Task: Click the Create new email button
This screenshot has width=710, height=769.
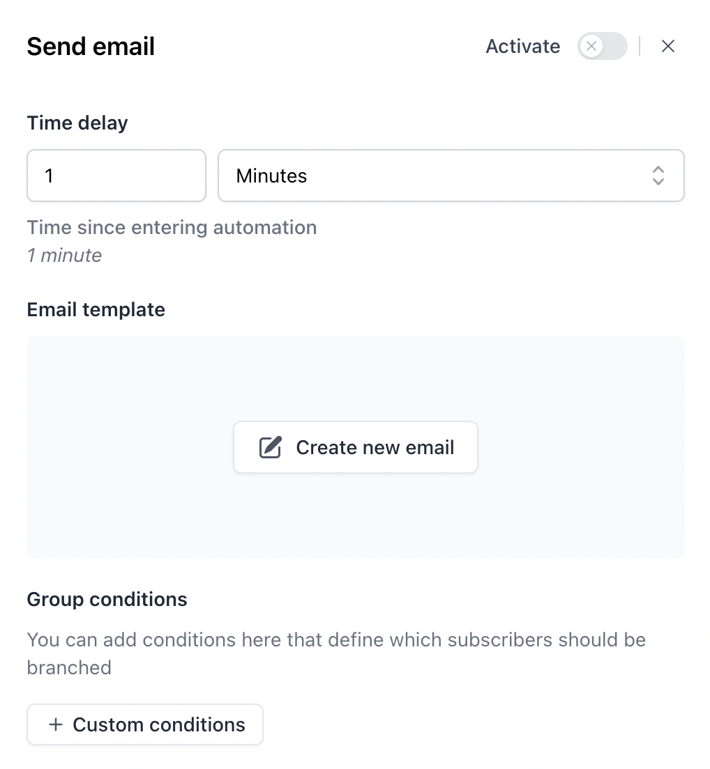Action: click(356, 447)
